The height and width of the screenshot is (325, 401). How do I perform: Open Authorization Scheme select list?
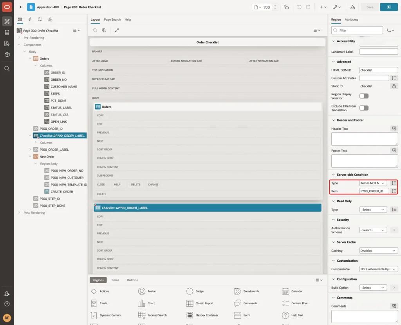coord(373,230)
